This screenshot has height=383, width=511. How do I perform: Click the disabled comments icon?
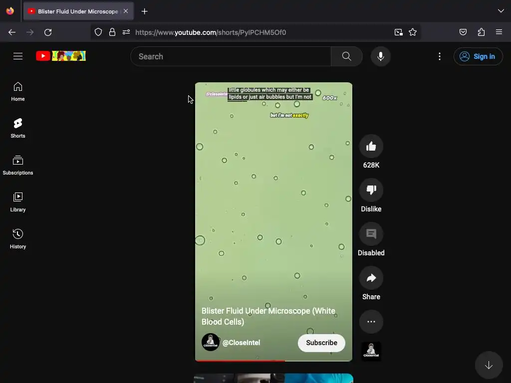point(371,234)
